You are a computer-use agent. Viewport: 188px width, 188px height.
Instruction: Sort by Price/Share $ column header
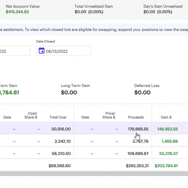pyautogui.click(x=109, y=115)
